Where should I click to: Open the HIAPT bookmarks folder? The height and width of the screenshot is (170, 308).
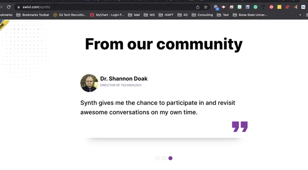(166, 15)
